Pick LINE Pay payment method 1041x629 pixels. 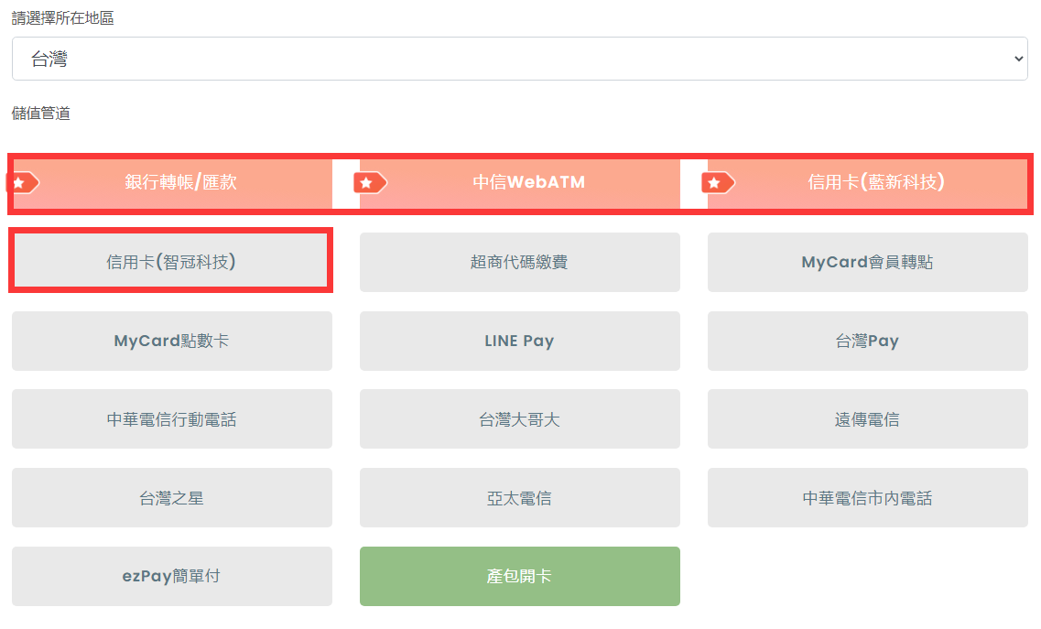tap(520, 341)
